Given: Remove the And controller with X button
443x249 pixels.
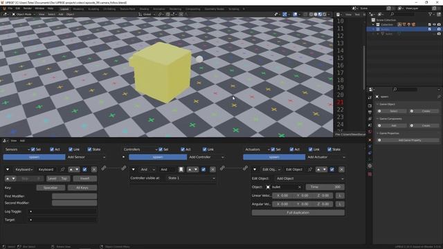Looking at the screenshot, I should (x=213, y=169).
